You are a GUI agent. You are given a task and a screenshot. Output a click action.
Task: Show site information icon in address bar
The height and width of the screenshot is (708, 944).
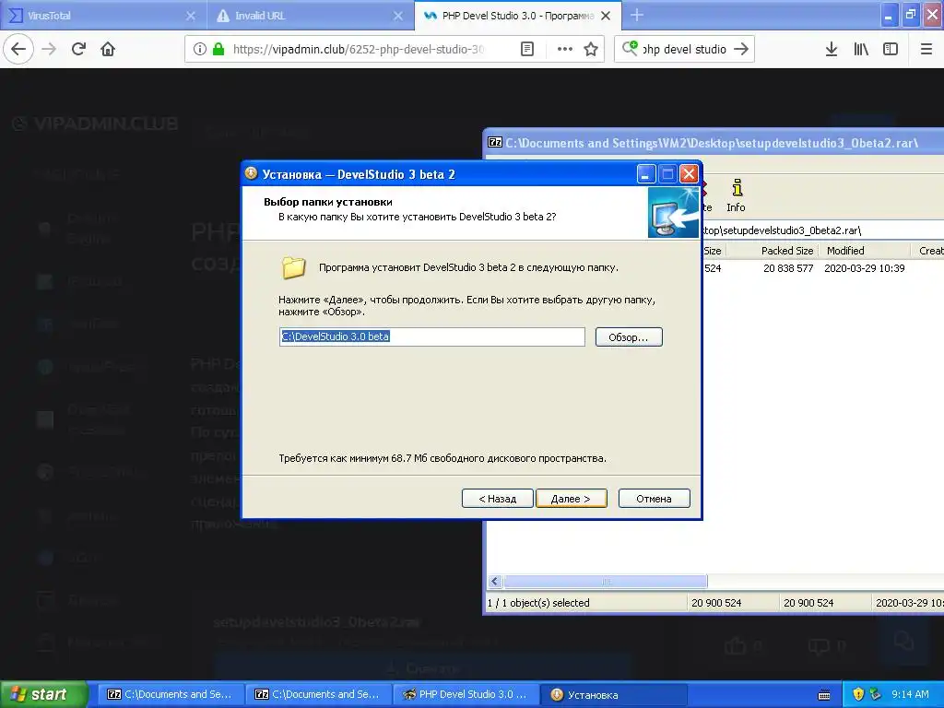pyautogui.click(x=200, y=49)
